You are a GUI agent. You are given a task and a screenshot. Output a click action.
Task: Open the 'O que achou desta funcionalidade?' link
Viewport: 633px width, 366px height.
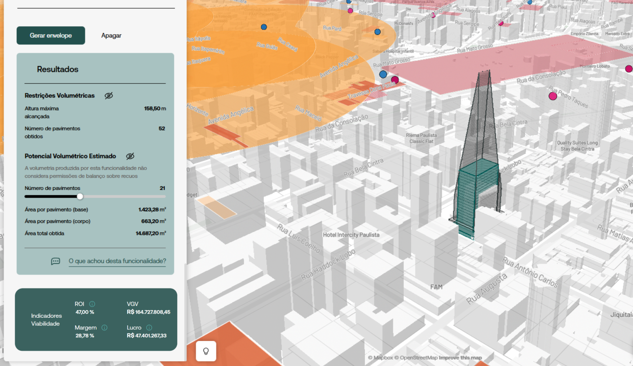117,261
